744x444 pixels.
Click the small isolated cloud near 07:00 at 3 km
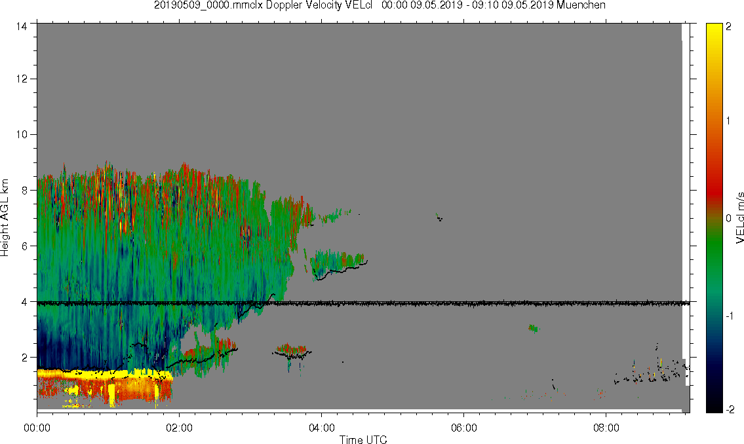534,328
